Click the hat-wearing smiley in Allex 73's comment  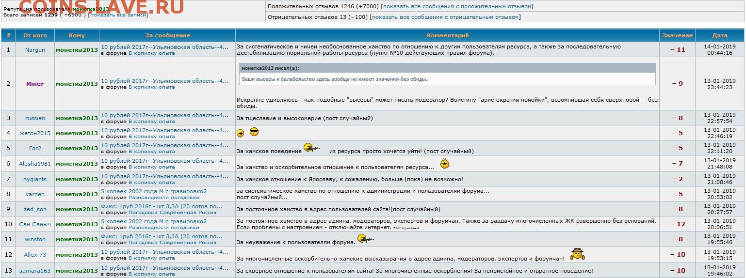(x=577, y=254)
